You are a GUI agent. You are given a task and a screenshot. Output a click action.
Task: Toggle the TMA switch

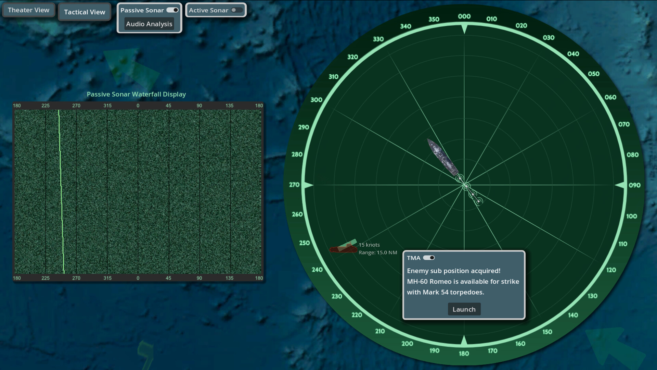tap(429, 258)
